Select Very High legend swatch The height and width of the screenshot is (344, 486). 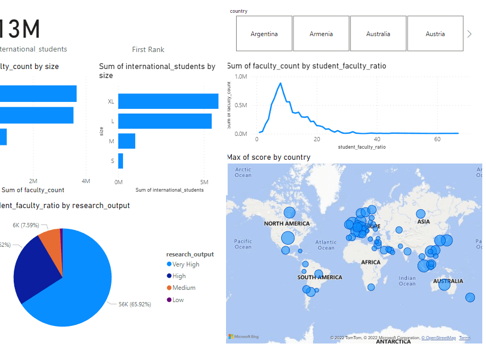[169, 264]
